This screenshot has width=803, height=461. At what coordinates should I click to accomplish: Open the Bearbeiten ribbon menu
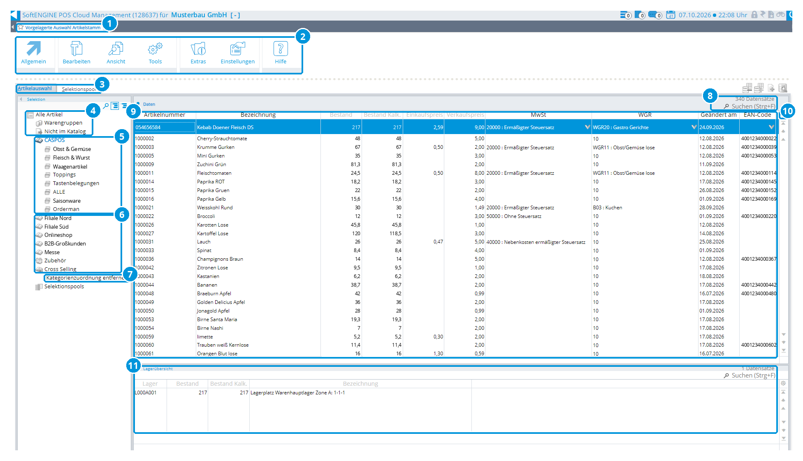pyautogui.click(x=76, y=53)
